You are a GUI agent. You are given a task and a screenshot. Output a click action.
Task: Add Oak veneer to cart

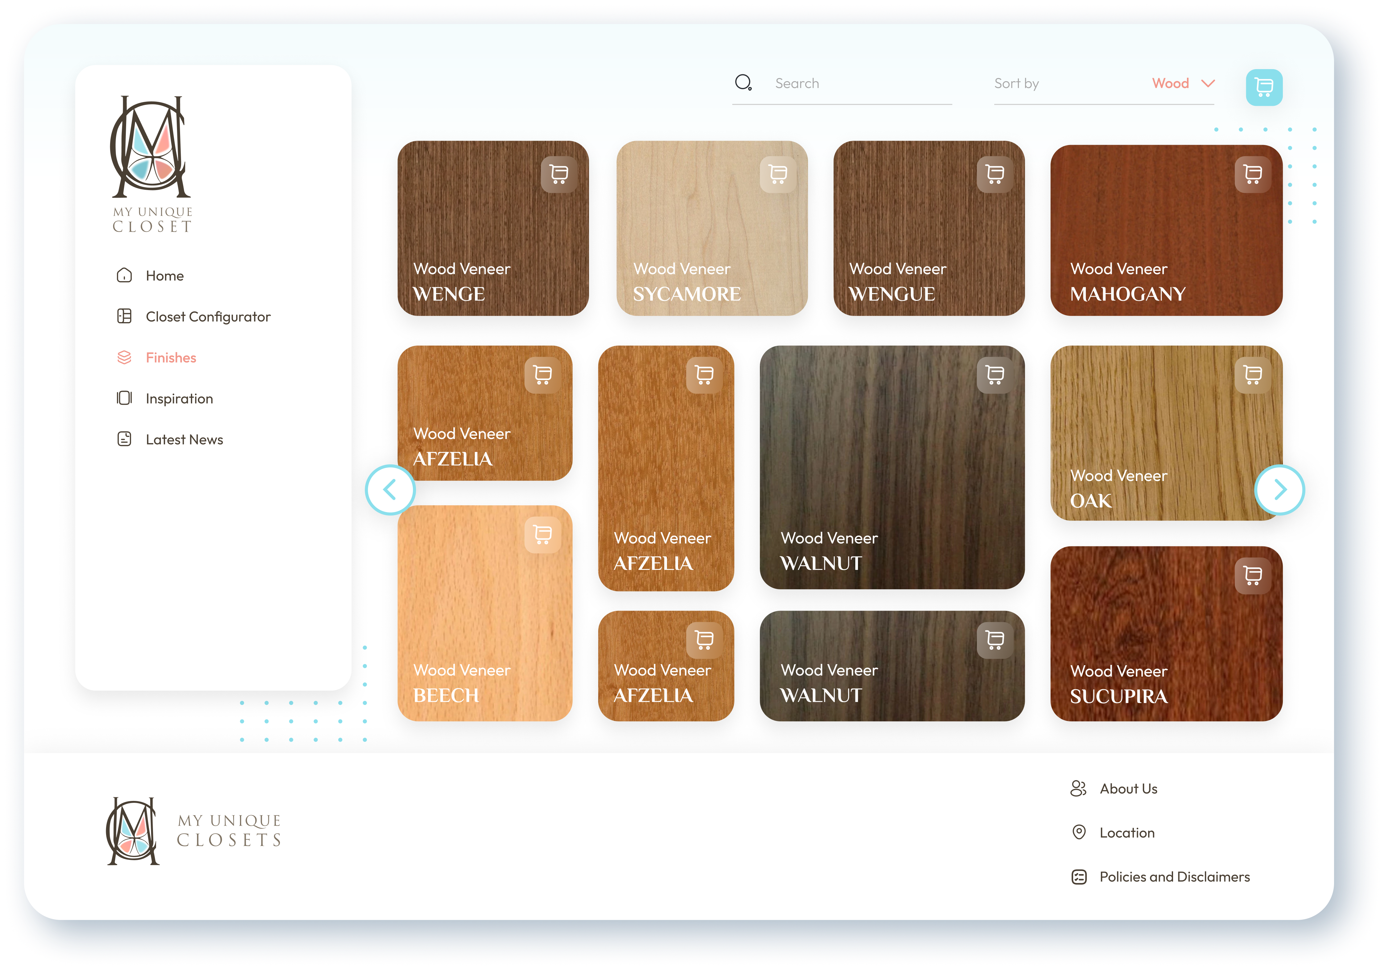(x=1253, y=375)
